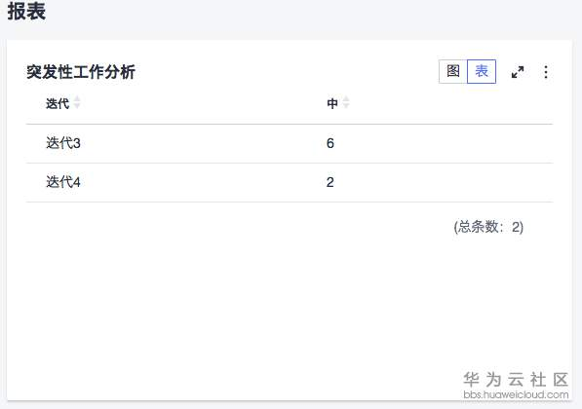Click value 2 in 迭代4 row
The width and height of the screenshot is (582, 409).
[x=330, y=182]
